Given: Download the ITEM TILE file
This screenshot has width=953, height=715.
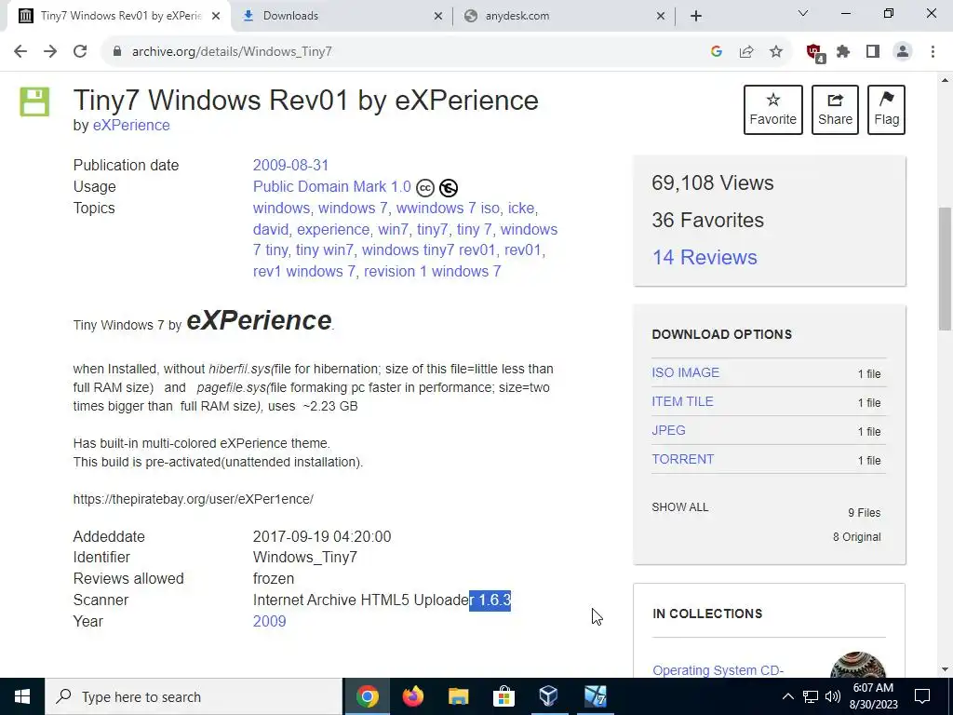Looking at the screenshot, I should tap(682, 401).
